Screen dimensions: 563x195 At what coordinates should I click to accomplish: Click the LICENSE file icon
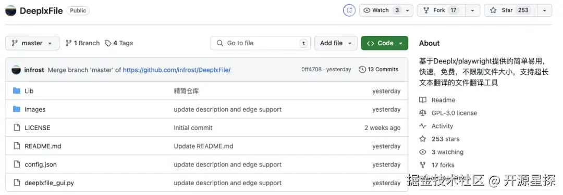pos(17,127)
